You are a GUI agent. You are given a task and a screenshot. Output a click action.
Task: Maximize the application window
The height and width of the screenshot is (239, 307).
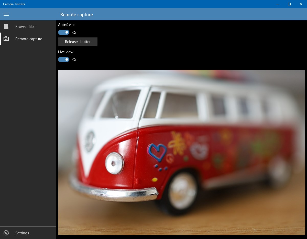(x=289, y=4)
